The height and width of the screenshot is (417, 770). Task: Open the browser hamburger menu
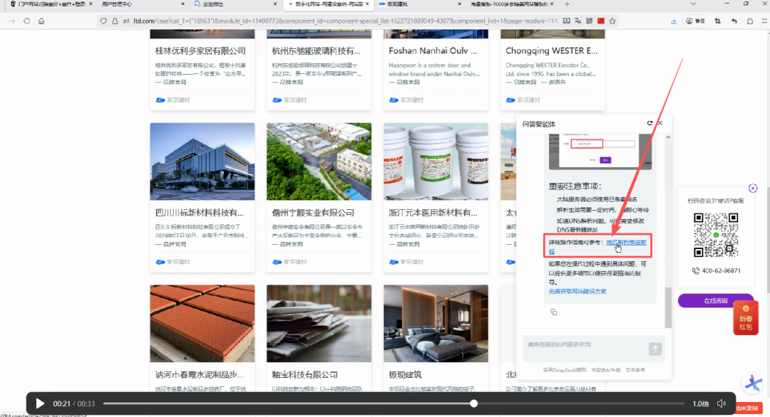tap(764, 21)
